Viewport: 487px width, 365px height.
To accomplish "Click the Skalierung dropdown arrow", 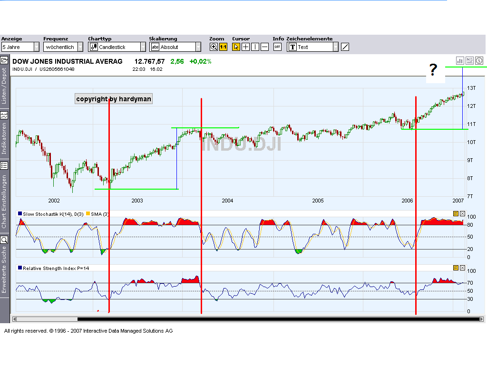I will (x=198, y=47).
